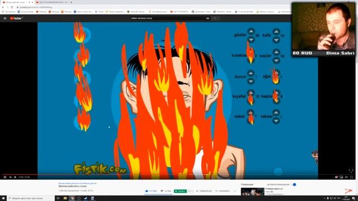Image resolution: width=358 pixels, height=201 pixels.
Task: Skip to the next video in player
Action: 10,177
